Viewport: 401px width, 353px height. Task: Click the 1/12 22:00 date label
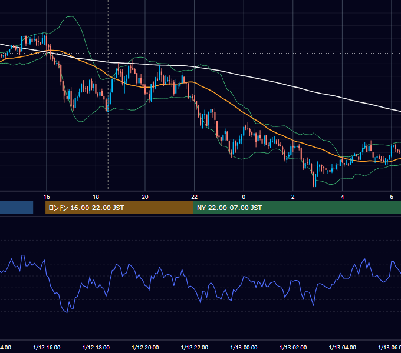click(x=195, y=347)
